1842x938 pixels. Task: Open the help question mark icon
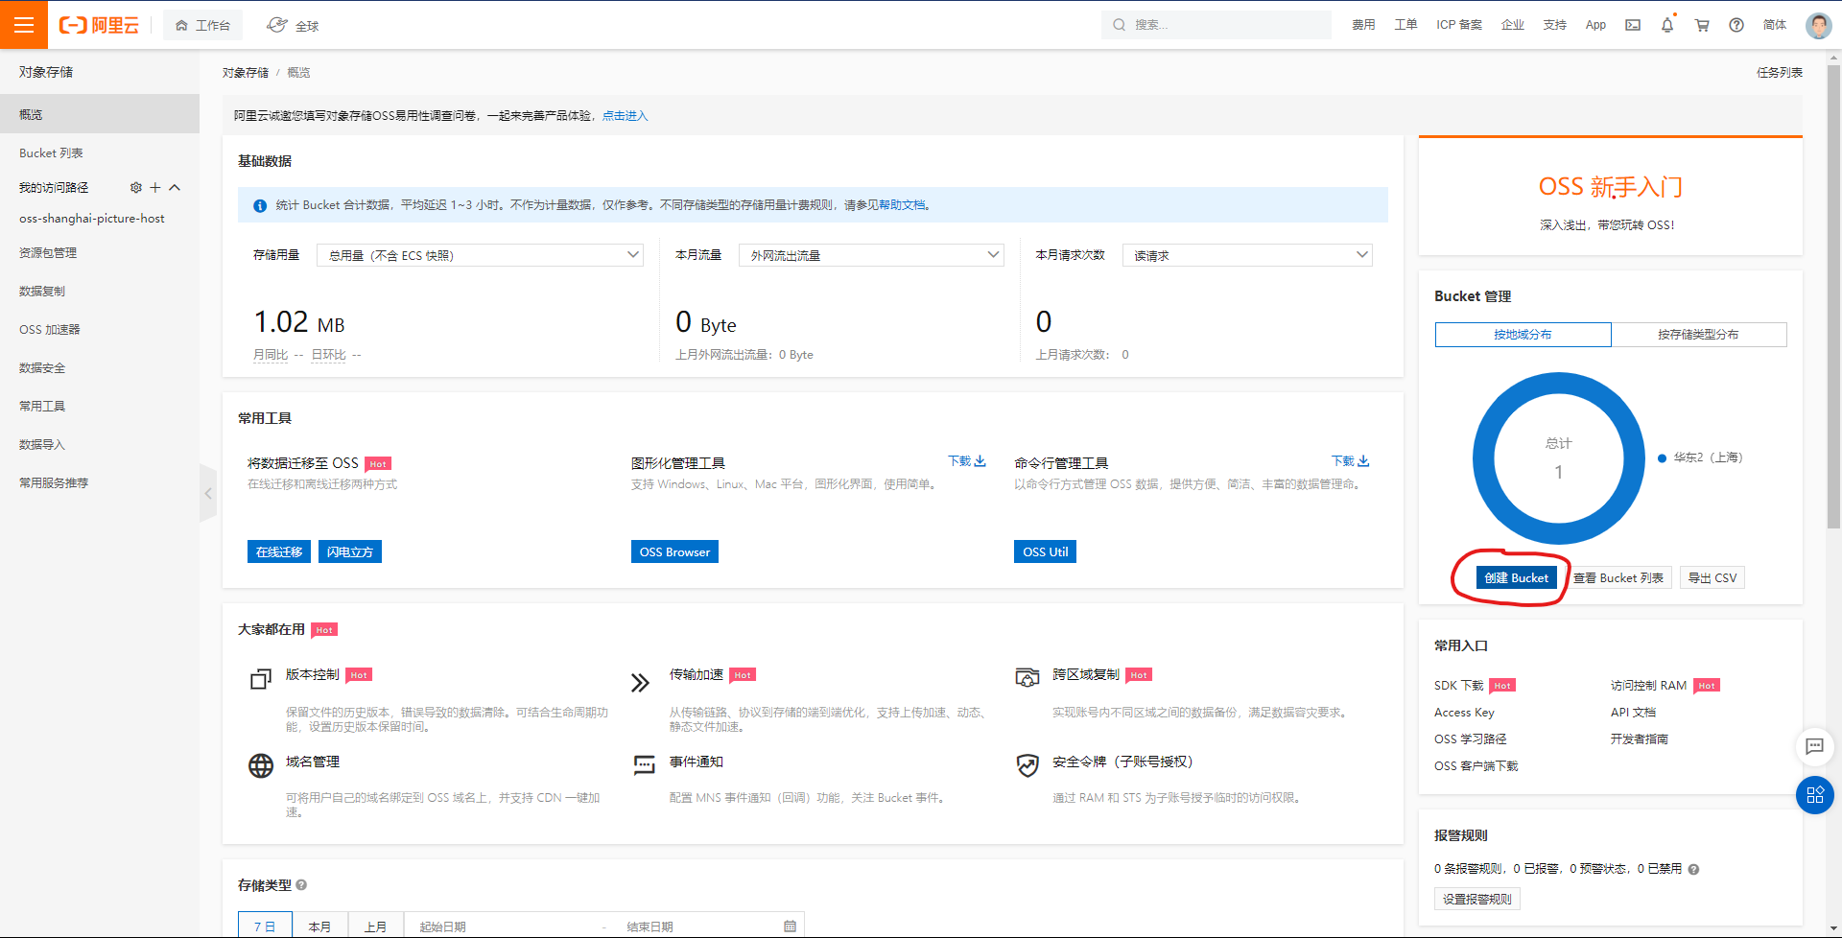click(x=1736, y=25)
